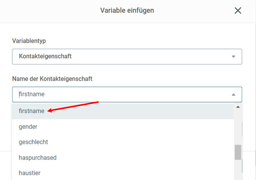Click the list scrollbar up arrow
This screenshot has width=256, height=180.
238,107
